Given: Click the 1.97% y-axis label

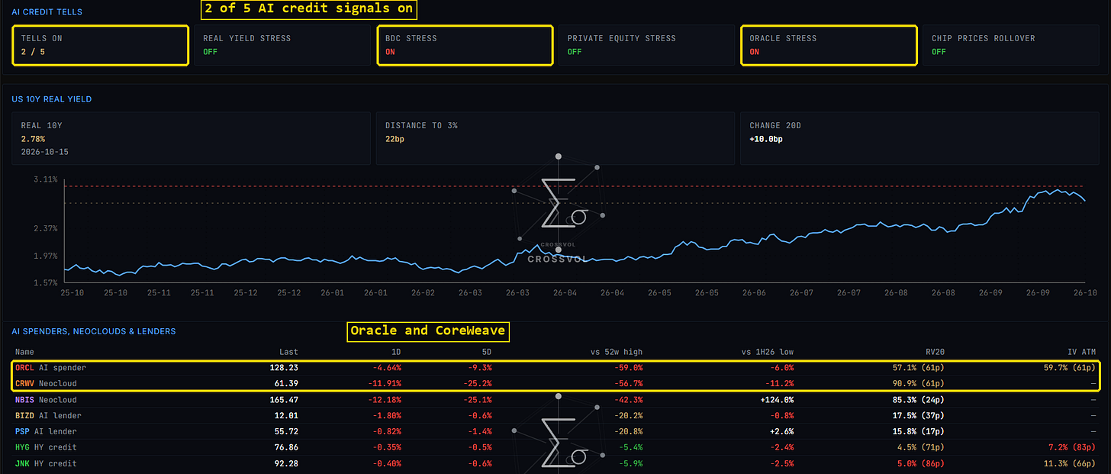Looking at the screenshot, I should coord(46,255).
